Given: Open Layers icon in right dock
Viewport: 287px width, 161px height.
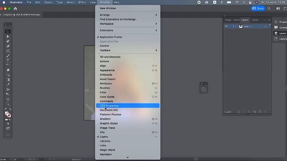Looking at the screenshot, I should [x=276, y=33].
